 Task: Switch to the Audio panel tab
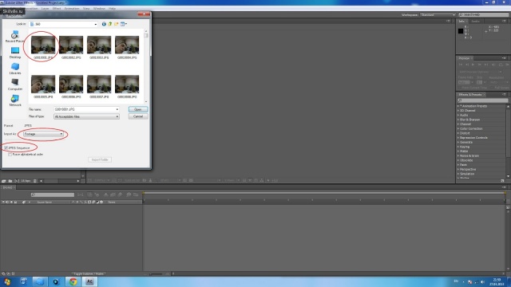475,22
